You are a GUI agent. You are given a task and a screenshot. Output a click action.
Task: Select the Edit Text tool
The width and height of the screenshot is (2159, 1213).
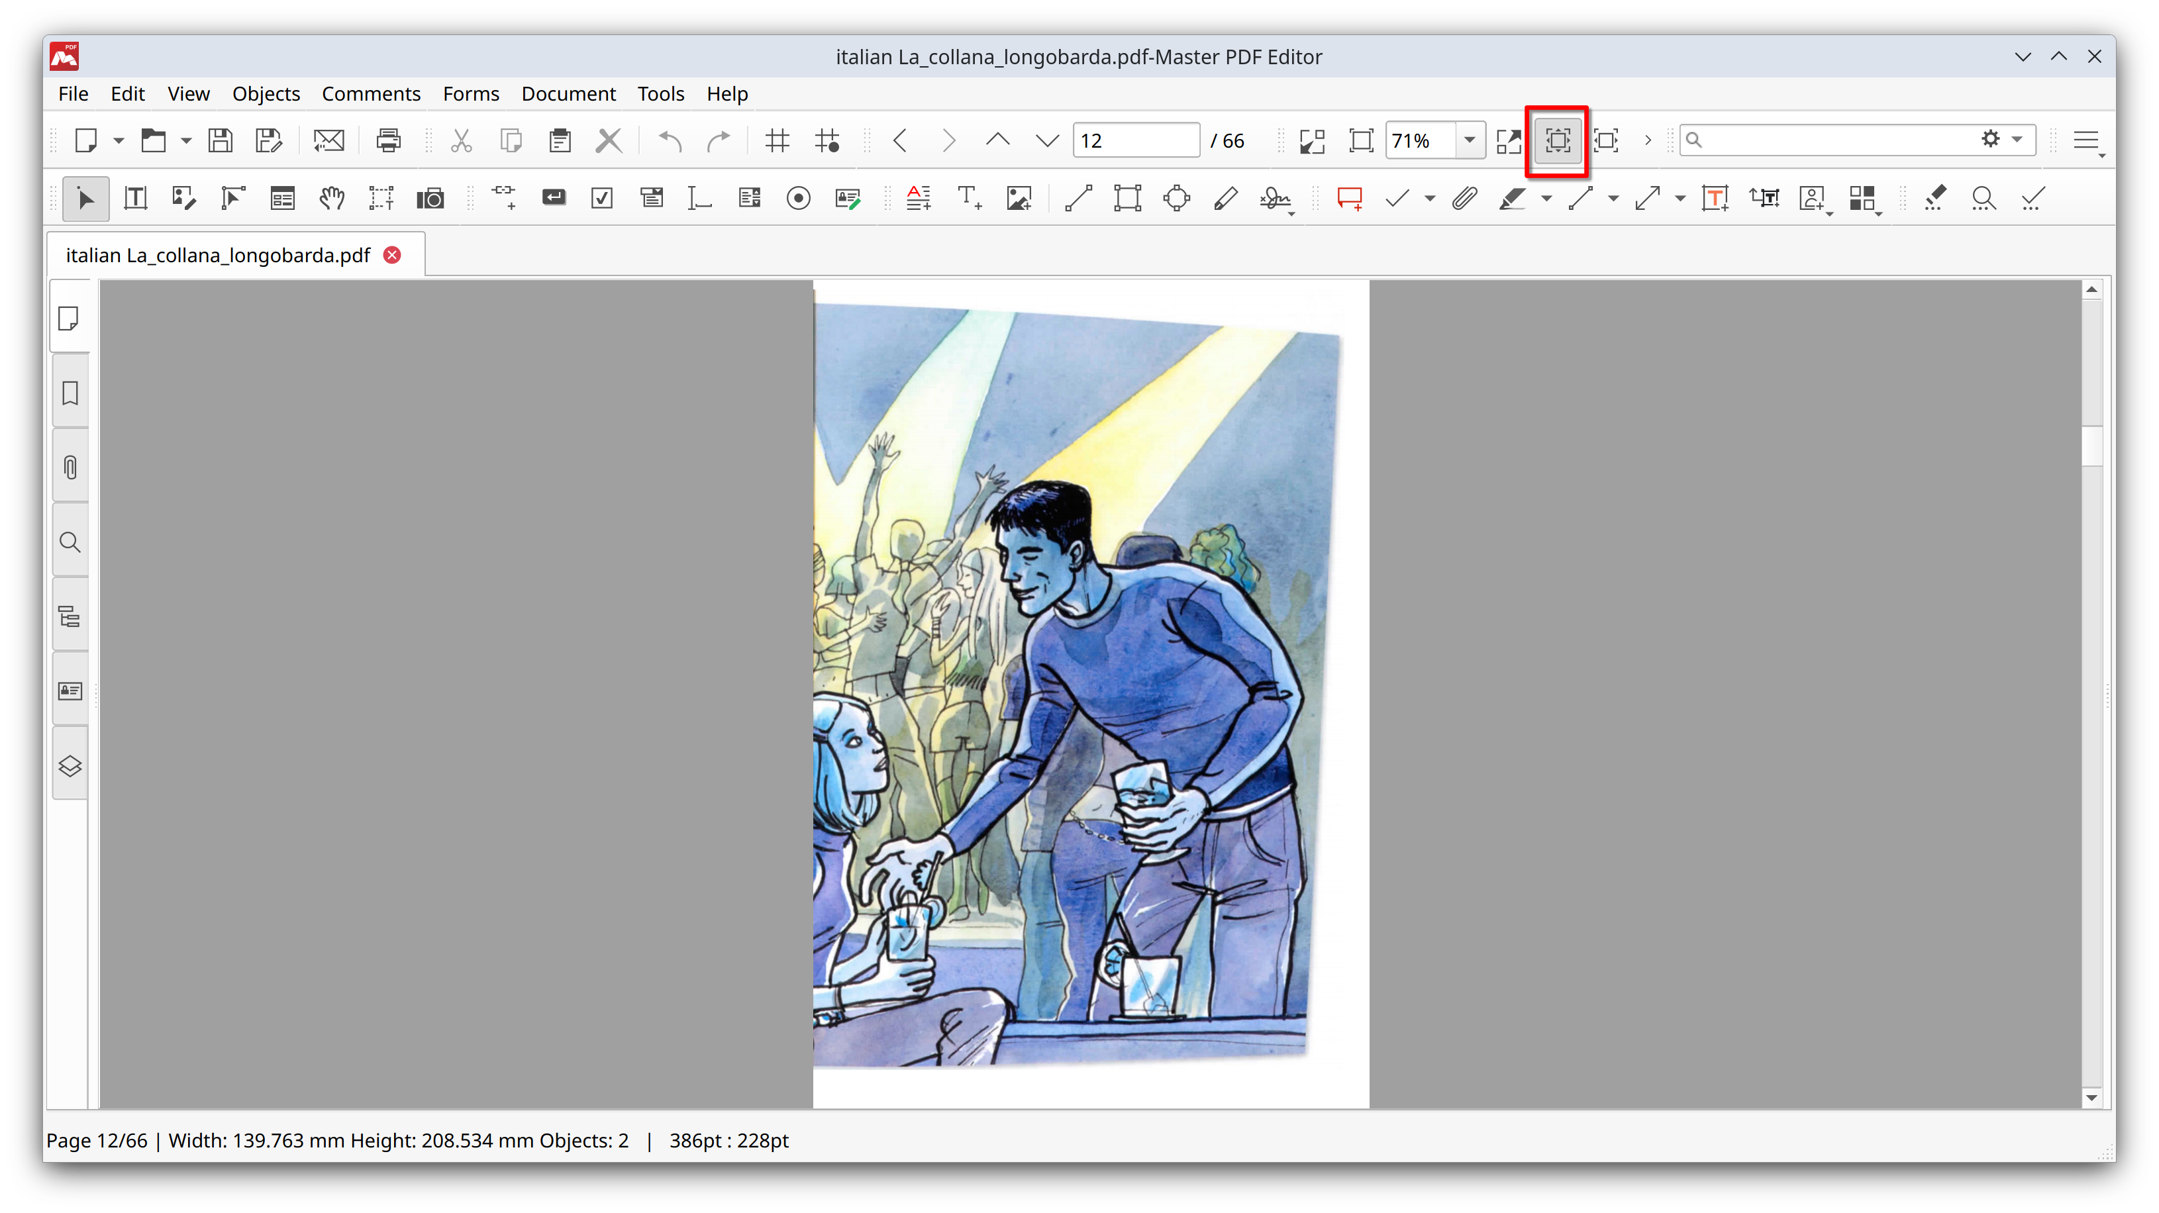[x=135, y=199]
